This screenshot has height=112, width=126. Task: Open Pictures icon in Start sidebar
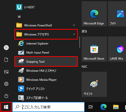(x=6, y=72)
